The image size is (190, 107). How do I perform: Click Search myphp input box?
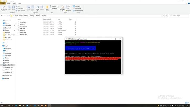pos(179,16)
